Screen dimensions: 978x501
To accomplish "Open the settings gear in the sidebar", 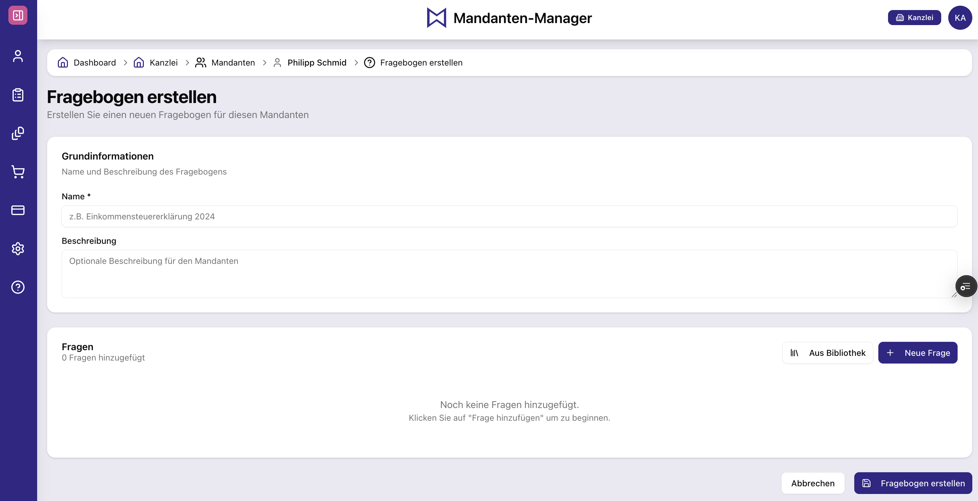I will point(18,248).
